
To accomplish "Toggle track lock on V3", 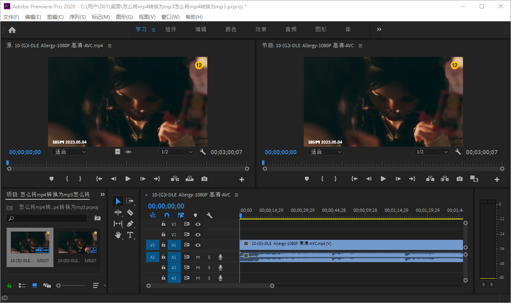I will click(x=164, y=224).
